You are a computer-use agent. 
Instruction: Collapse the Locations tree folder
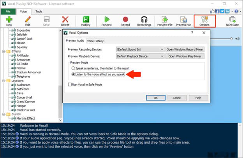(4, 81)
